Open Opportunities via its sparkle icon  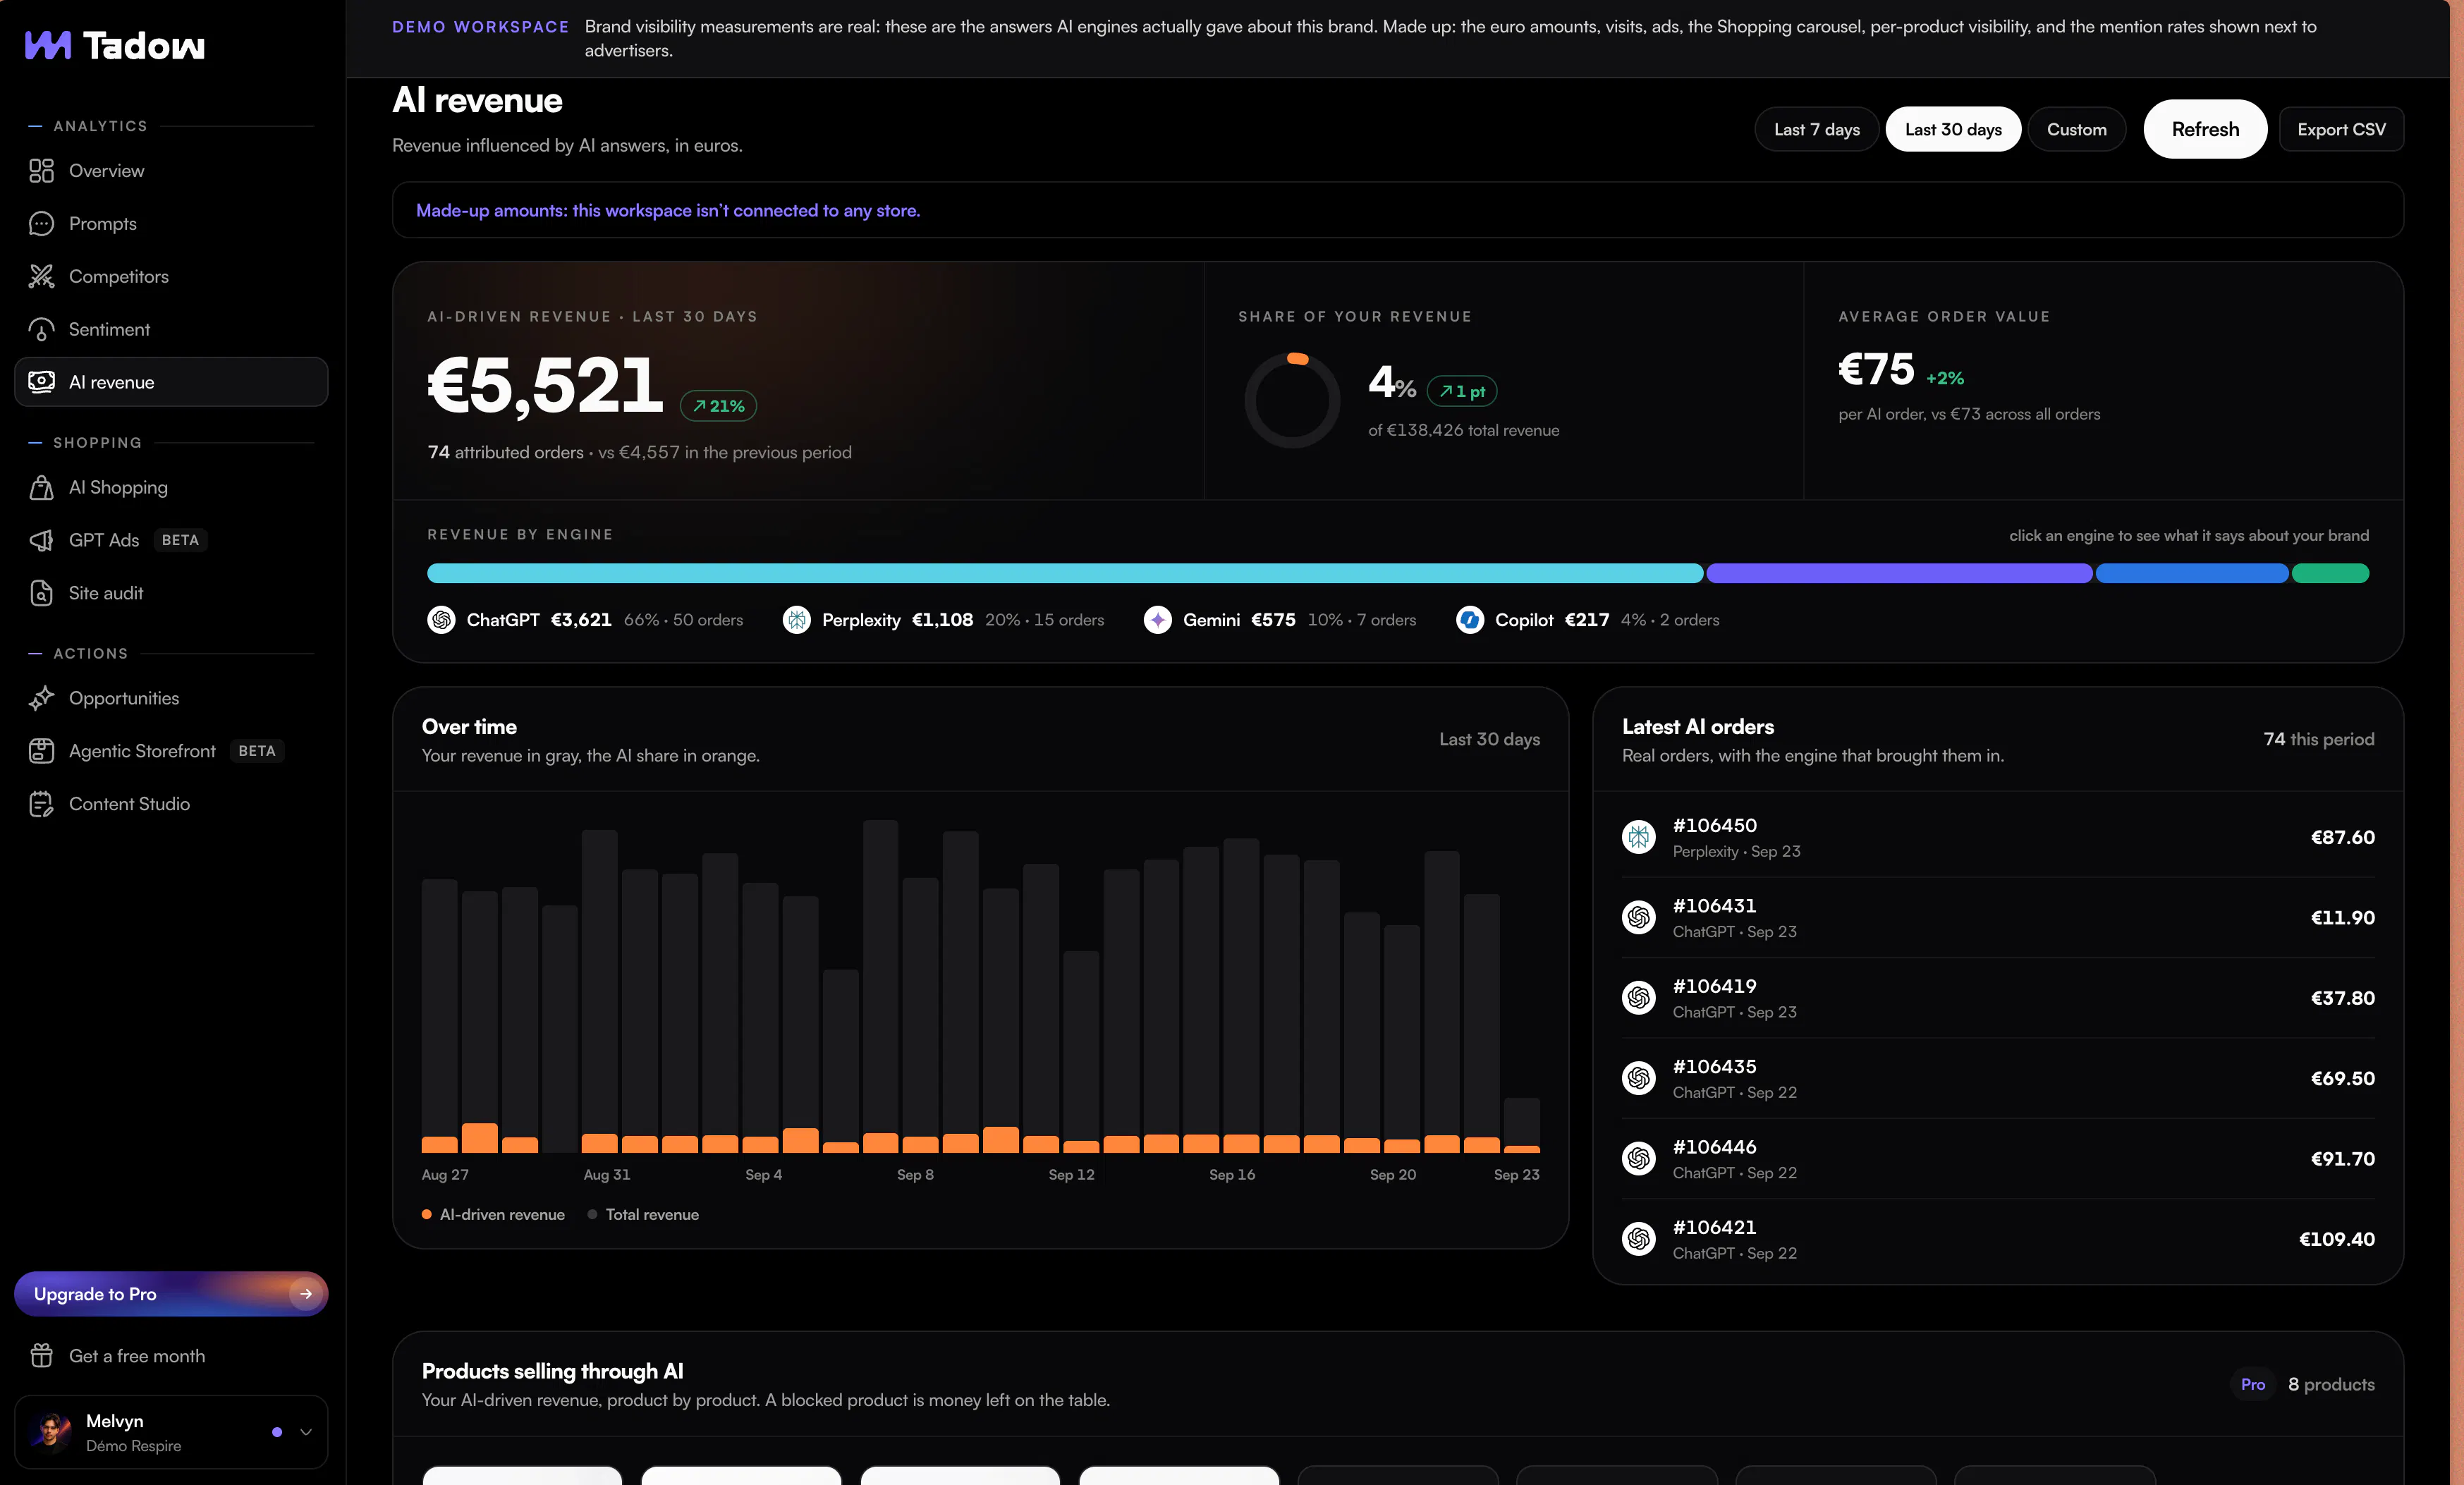tap(41, 698)
